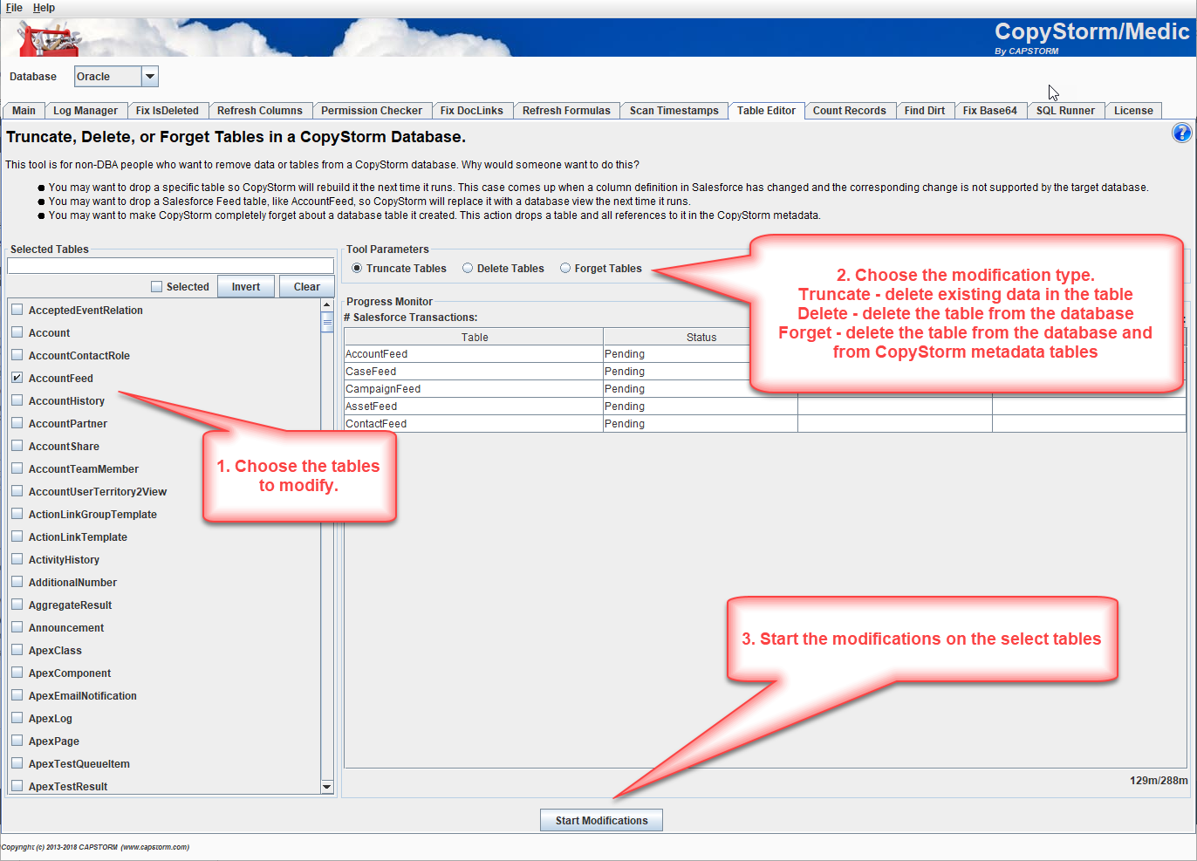Image resolution: width=1197 pixels, height=861 pixels.
Task: Check the ApexClass checkbox
Action: [x=17, y=649]
